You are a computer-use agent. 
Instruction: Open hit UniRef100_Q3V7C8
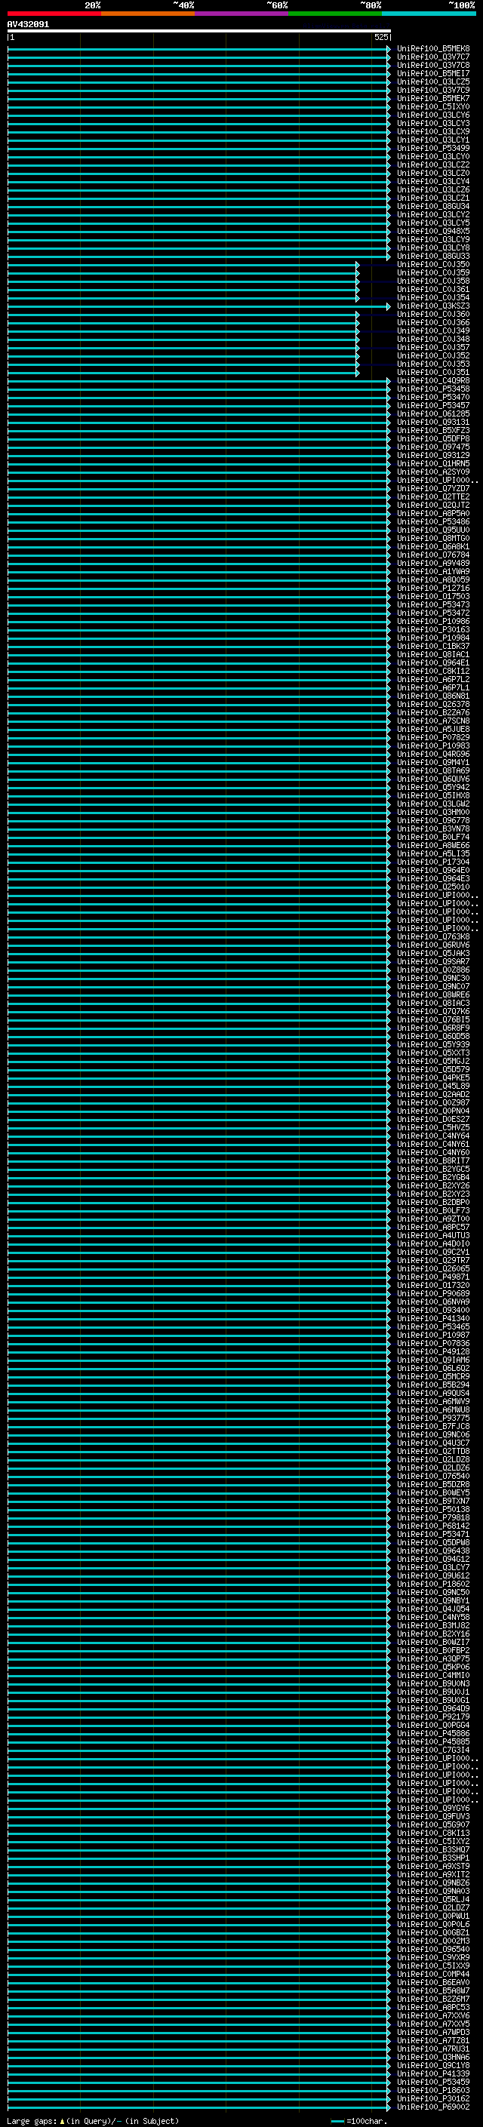432,65
